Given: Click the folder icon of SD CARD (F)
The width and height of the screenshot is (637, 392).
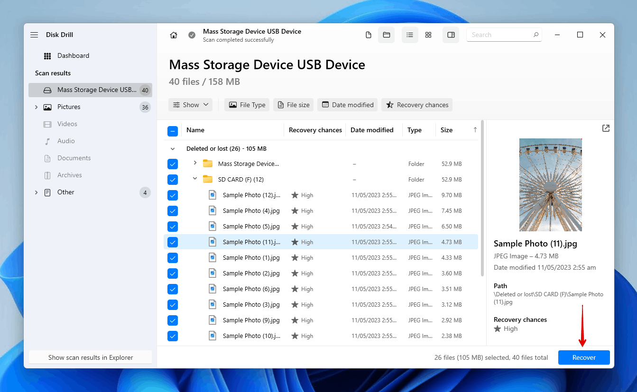Looking at the screenshot, I should coord(207,179).
